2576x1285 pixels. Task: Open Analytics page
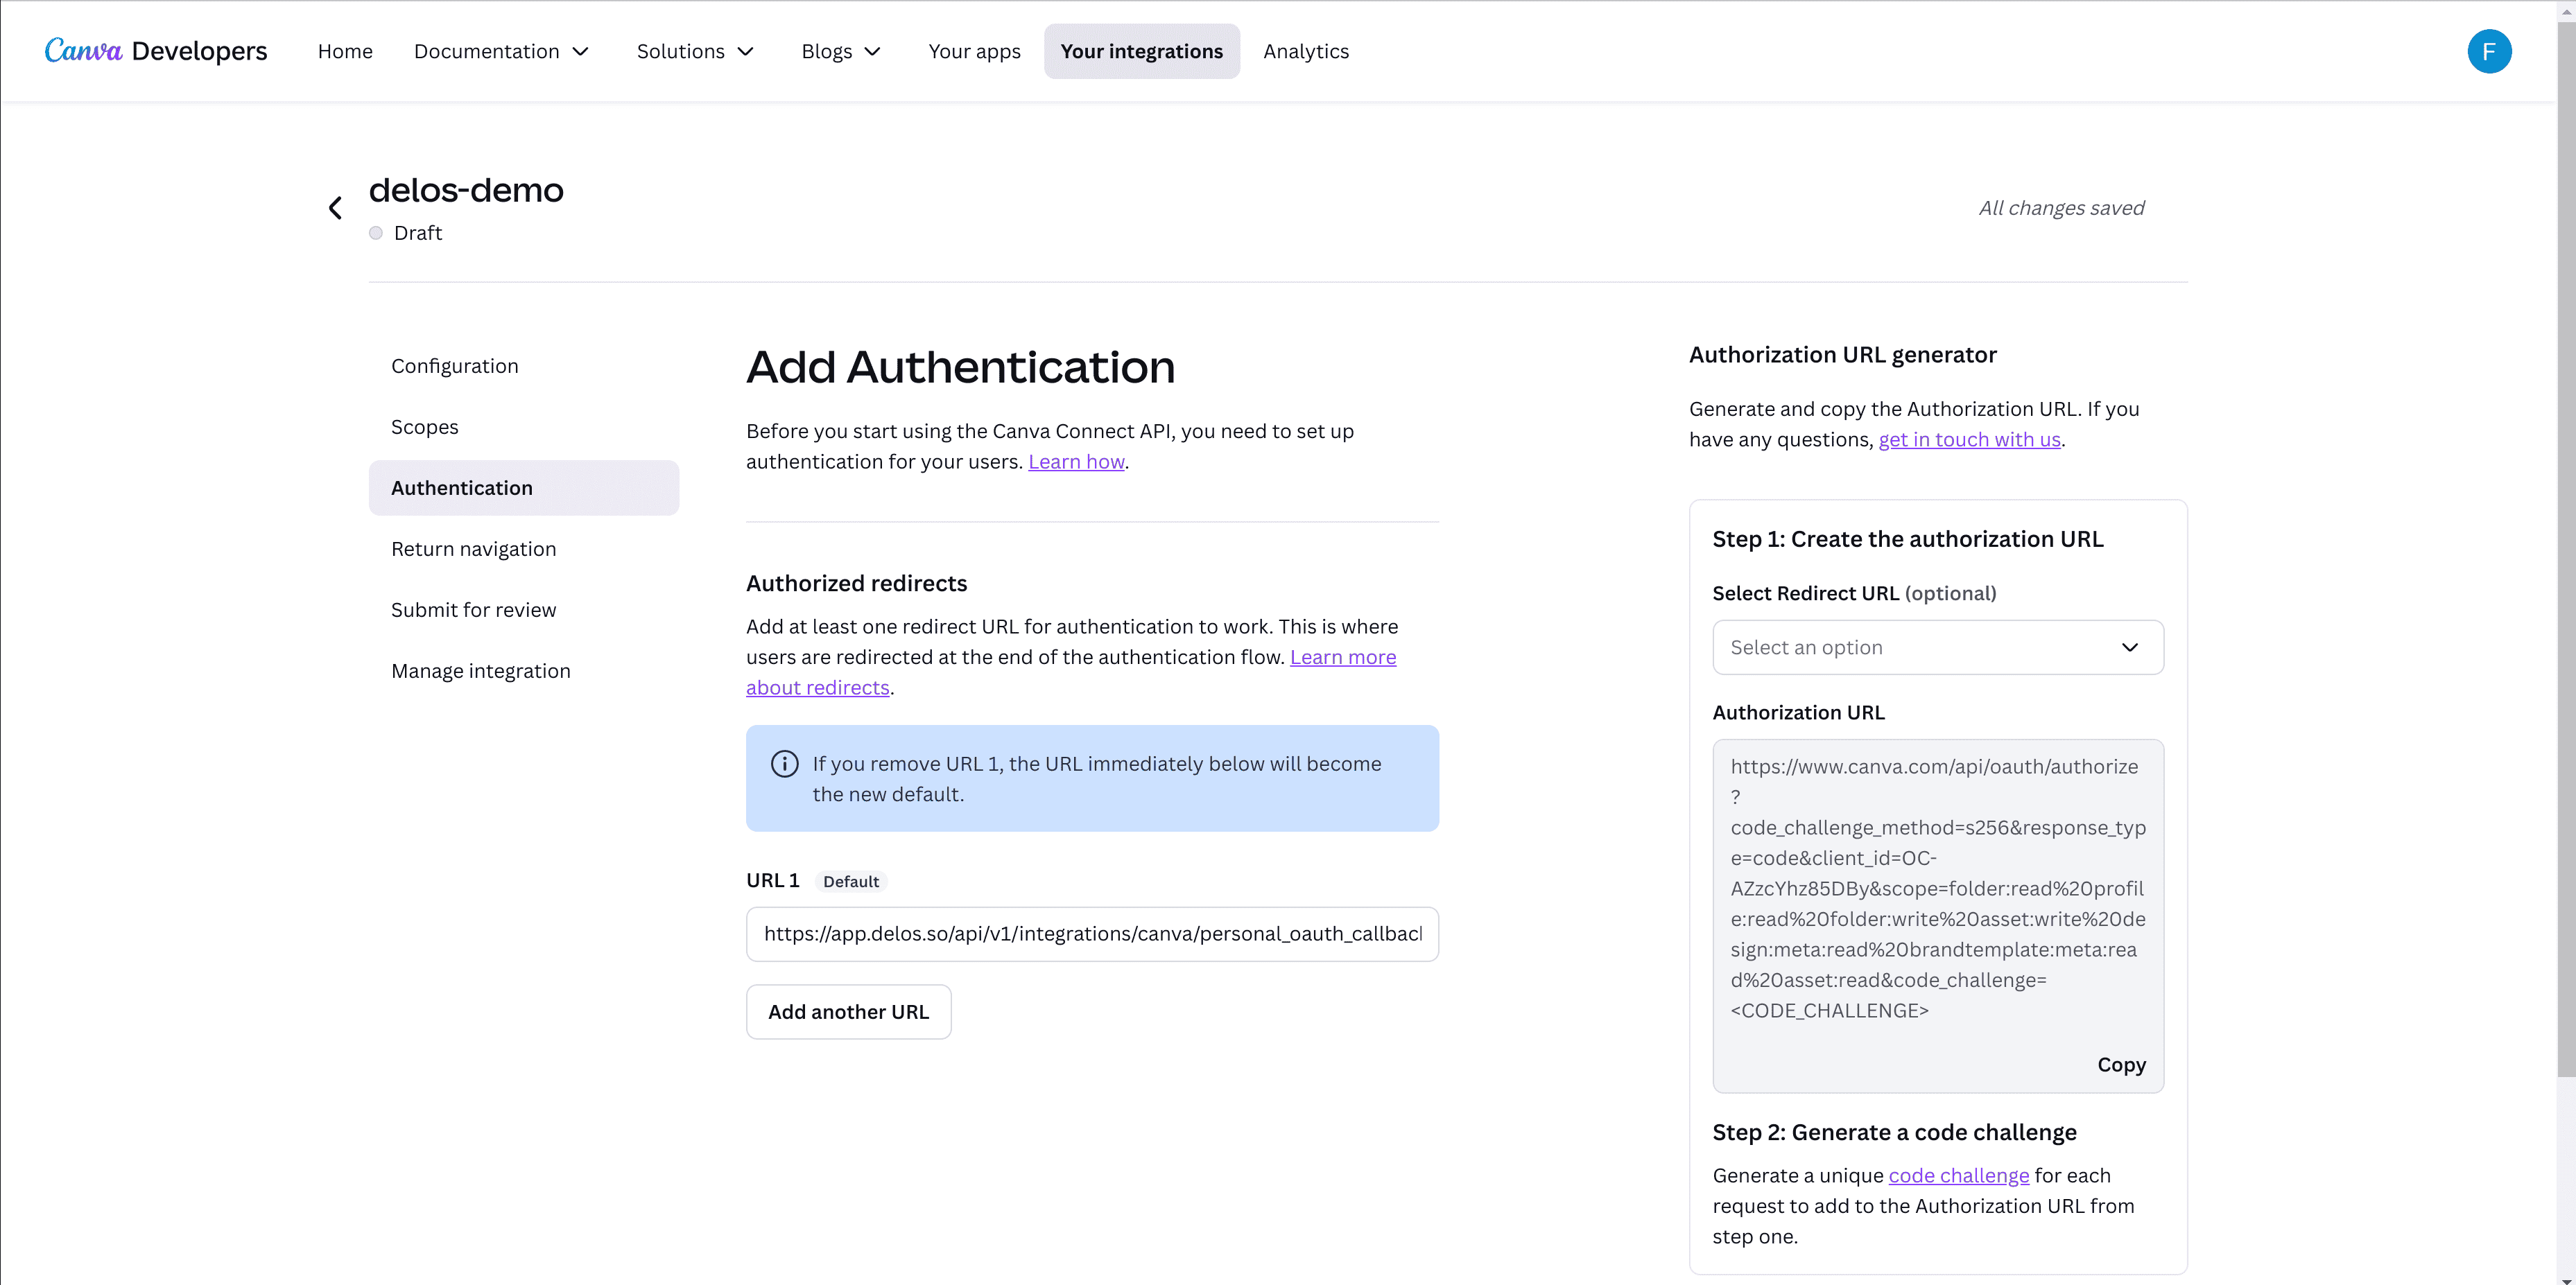(1305, 51)
